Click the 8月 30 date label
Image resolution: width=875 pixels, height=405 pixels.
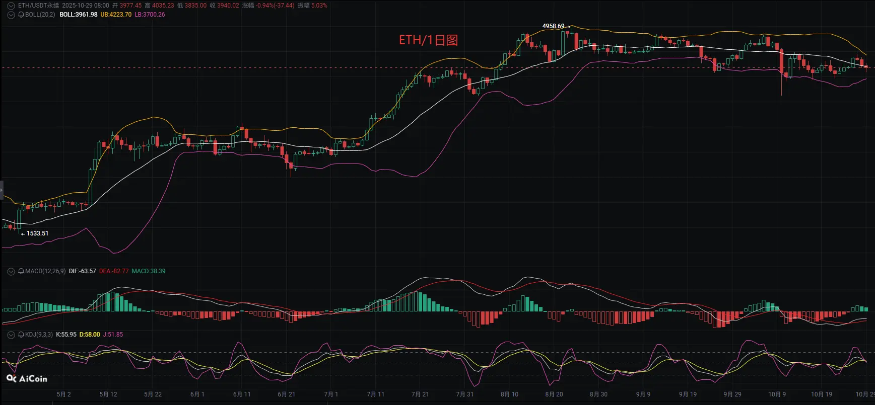(598, 394)
